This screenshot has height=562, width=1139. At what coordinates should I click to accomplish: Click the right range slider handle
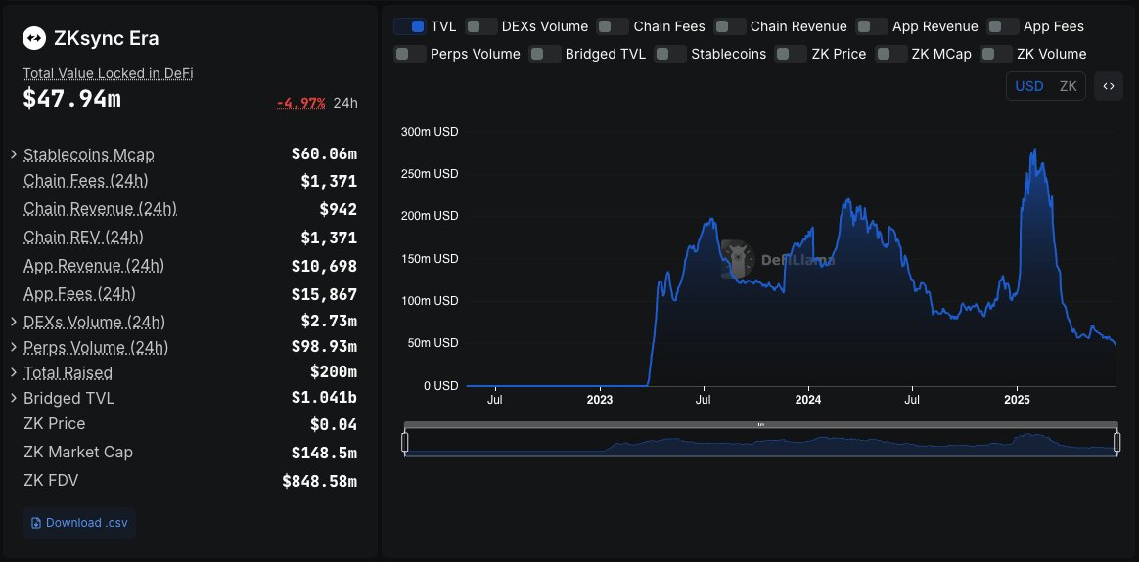pos(1117,442)
